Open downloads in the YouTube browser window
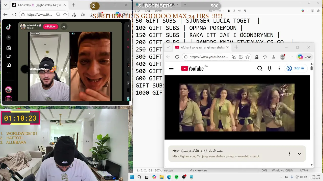The image size is (323, 181). (274, 57)
